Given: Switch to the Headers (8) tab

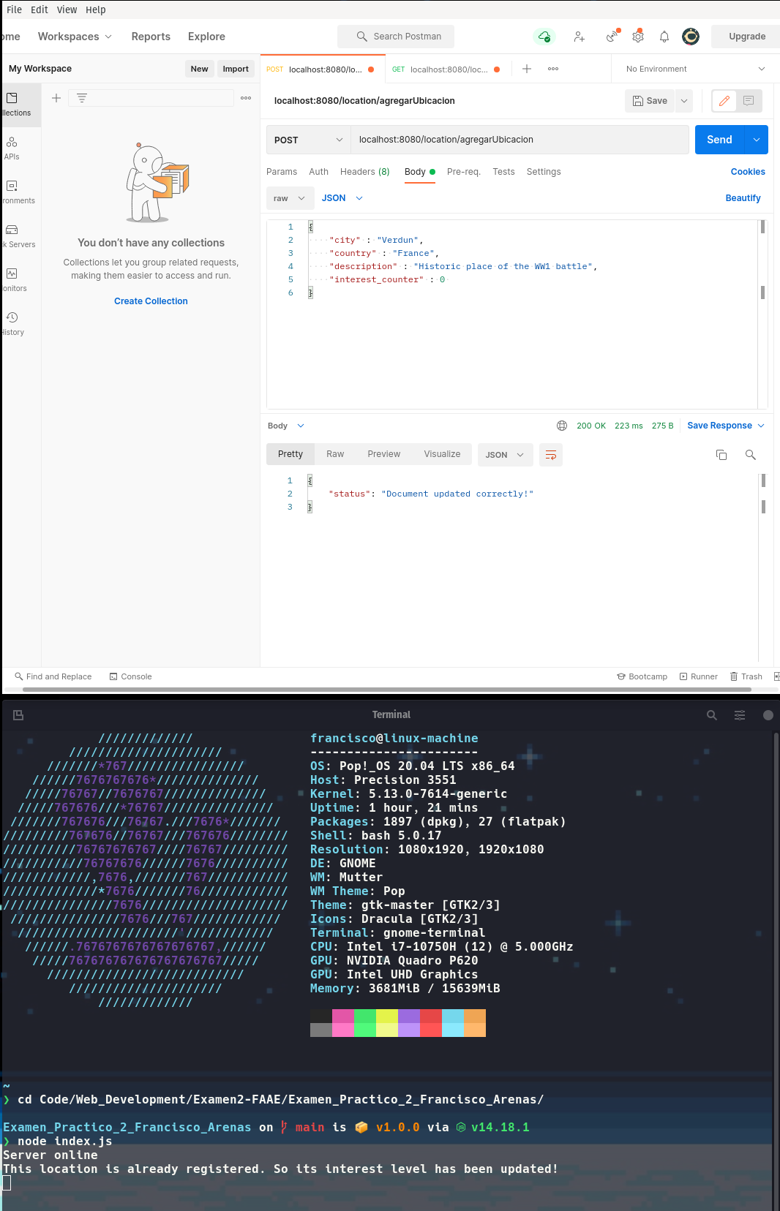Looking at the screenshot, I should click(364, 172).
